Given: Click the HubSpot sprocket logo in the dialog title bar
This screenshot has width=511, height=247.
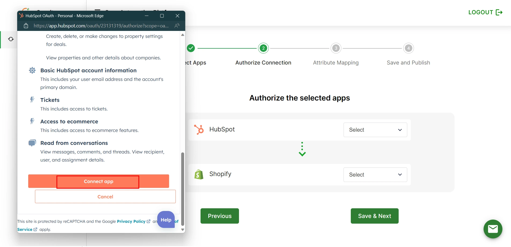Looking at the screenshot, I should tap(22, 16).
